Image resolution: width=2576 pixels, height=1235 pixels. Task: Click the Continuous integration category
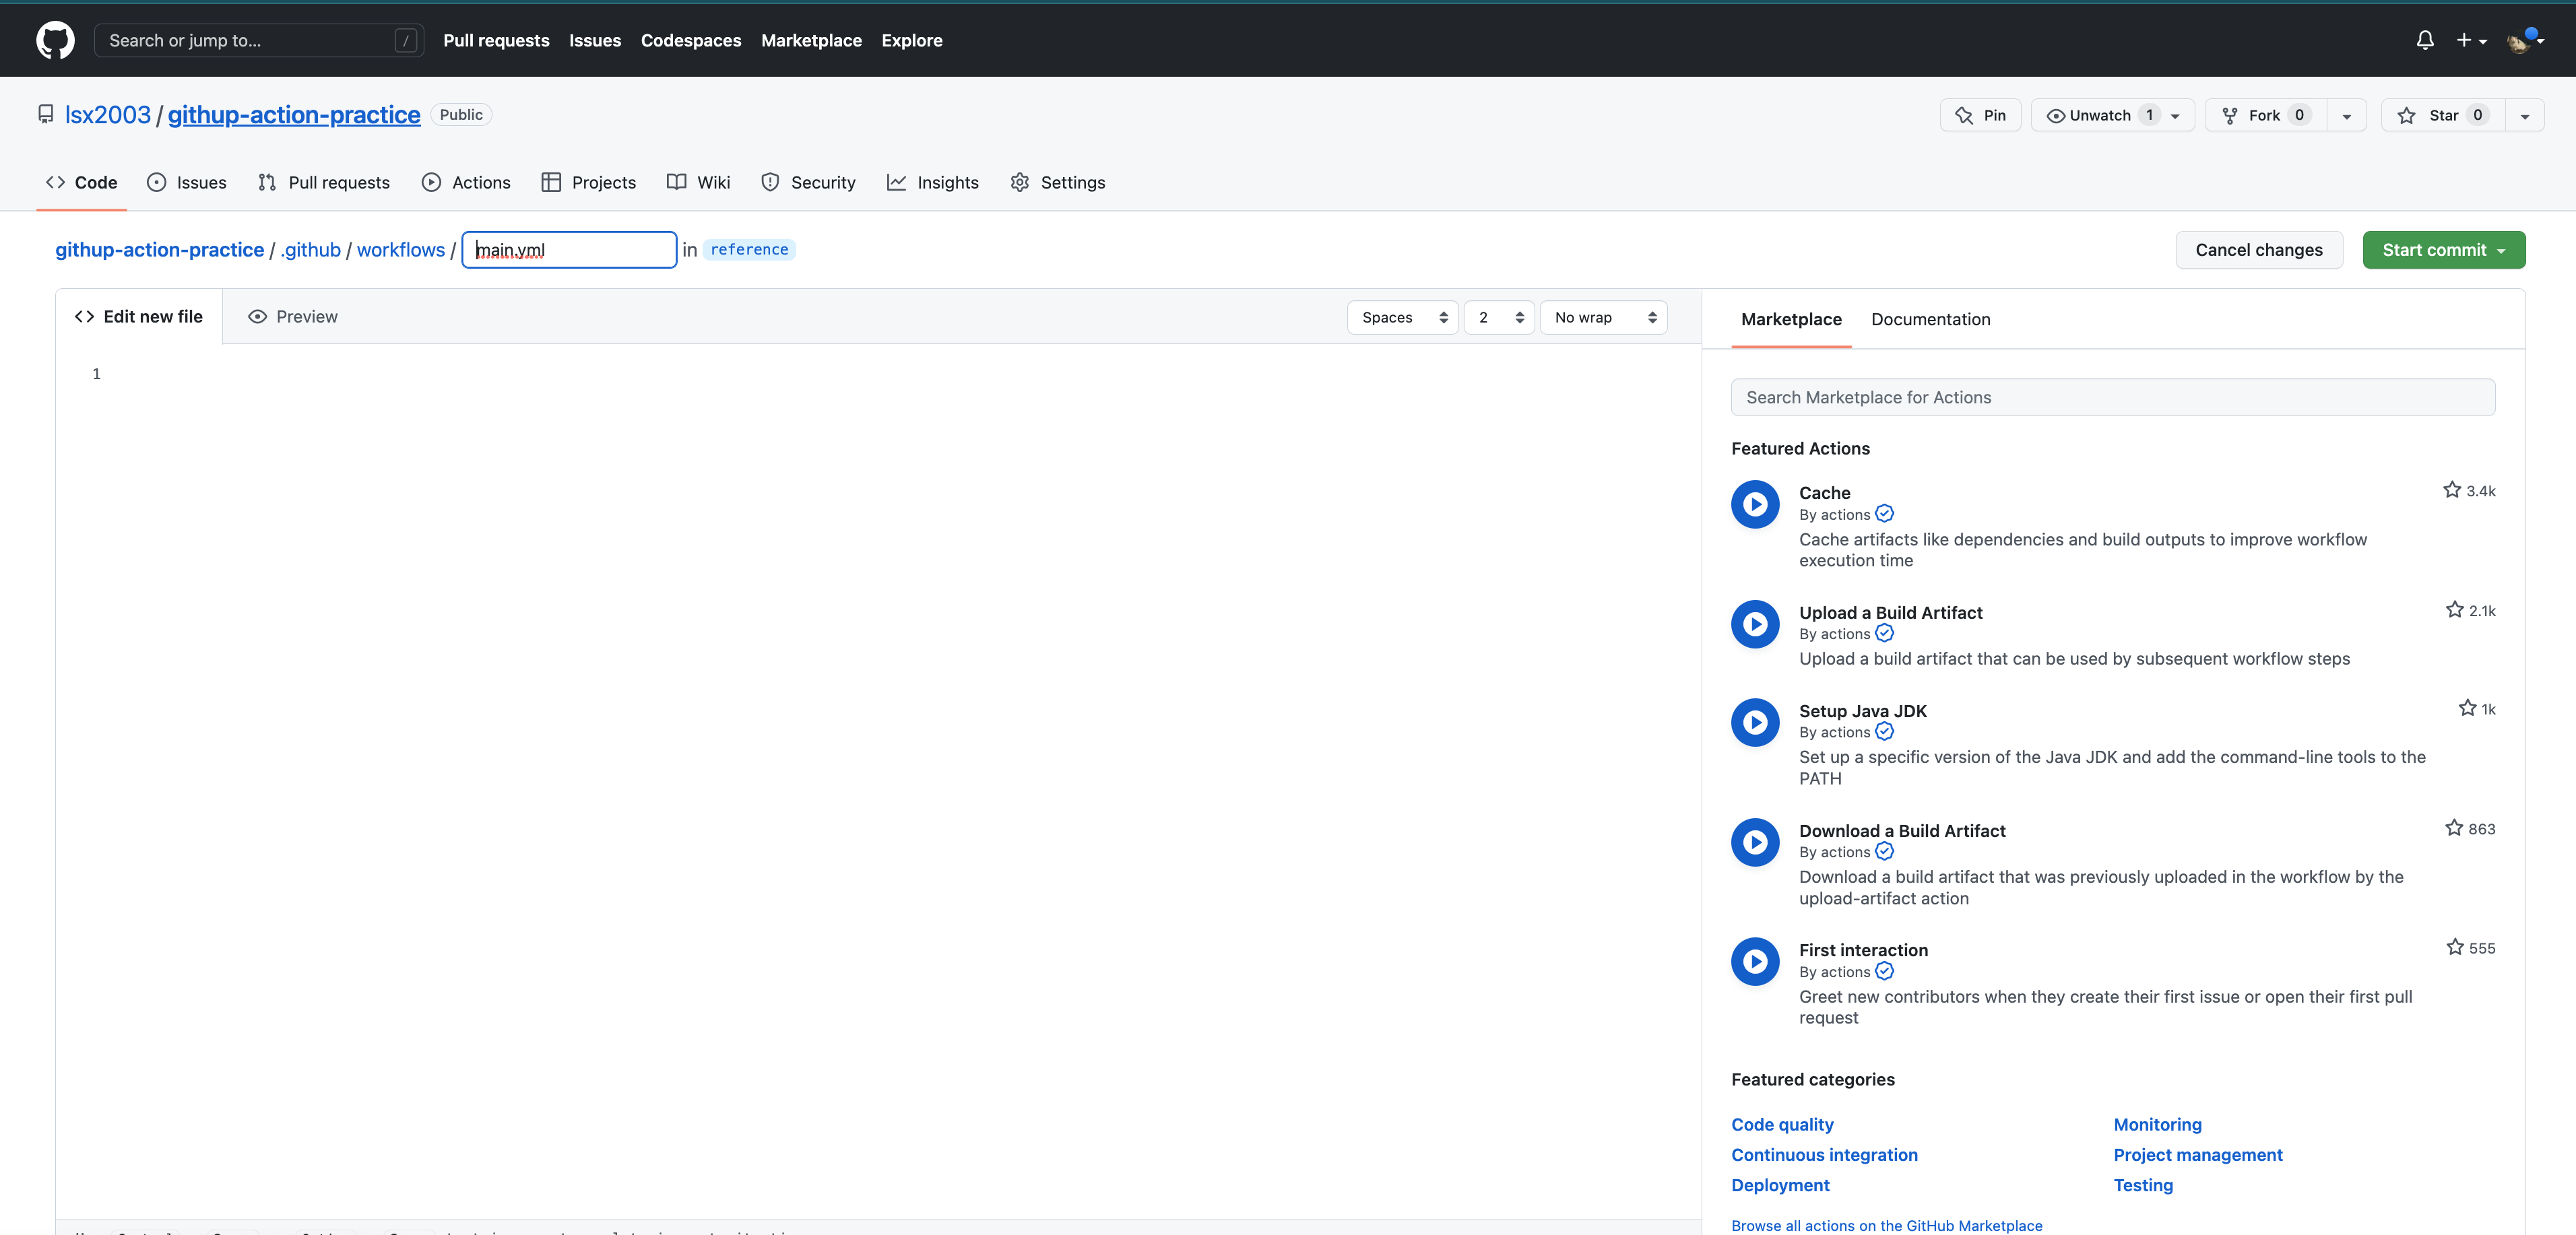coord(1824,1155)
